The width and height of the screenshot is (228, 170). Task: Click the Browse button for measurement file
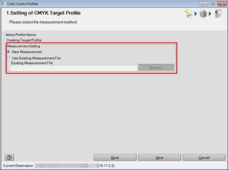tap(156, 67)
